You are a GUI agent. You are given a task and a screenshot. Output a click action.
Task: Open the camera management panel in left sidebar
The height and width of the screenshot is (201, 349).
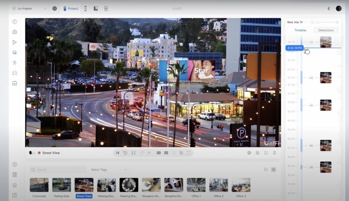click(14, 32)
